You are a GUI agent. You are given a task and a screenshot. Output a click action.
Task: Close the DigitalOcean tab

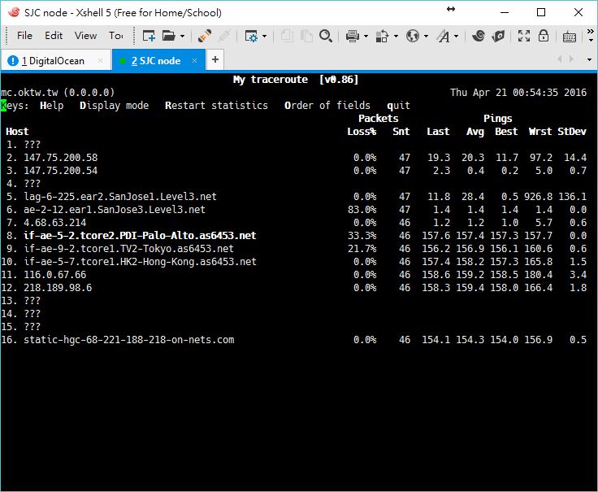coord(100,60)
